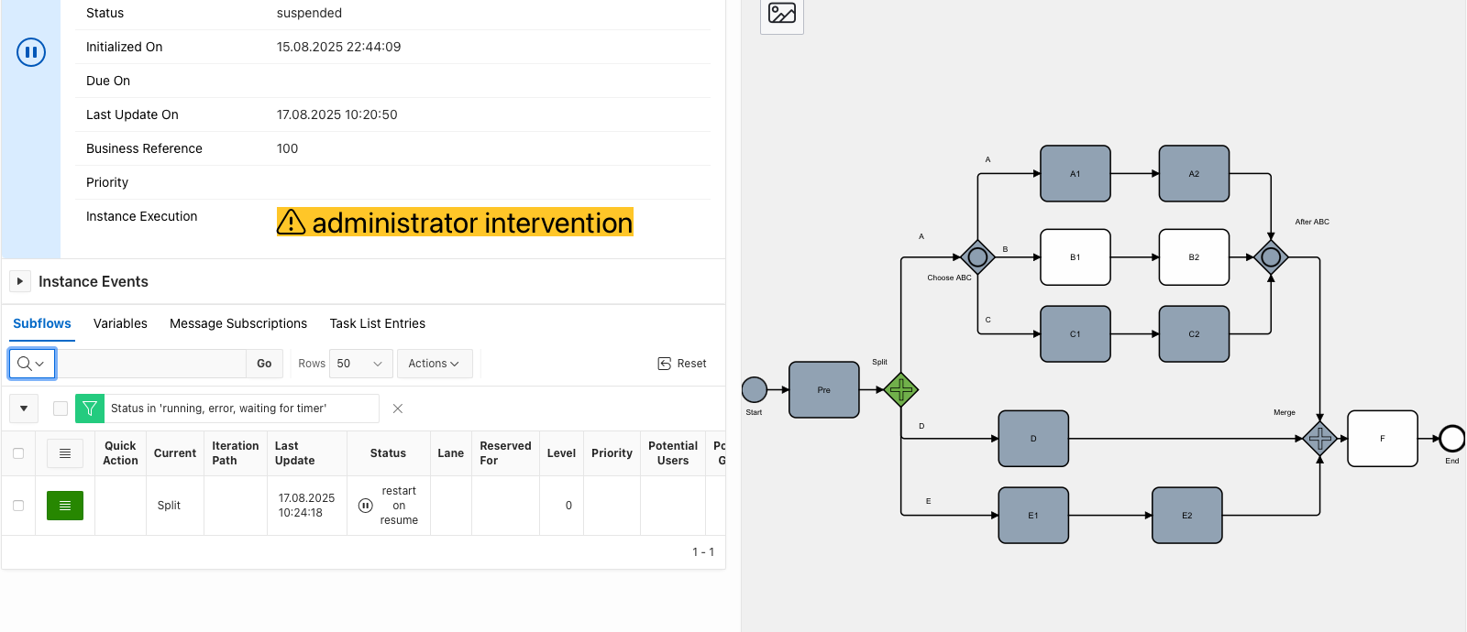This screenshot has width=1467, height=632.
Task: Click the green Split parallel gateway
Action: click(x=901, y=390)
